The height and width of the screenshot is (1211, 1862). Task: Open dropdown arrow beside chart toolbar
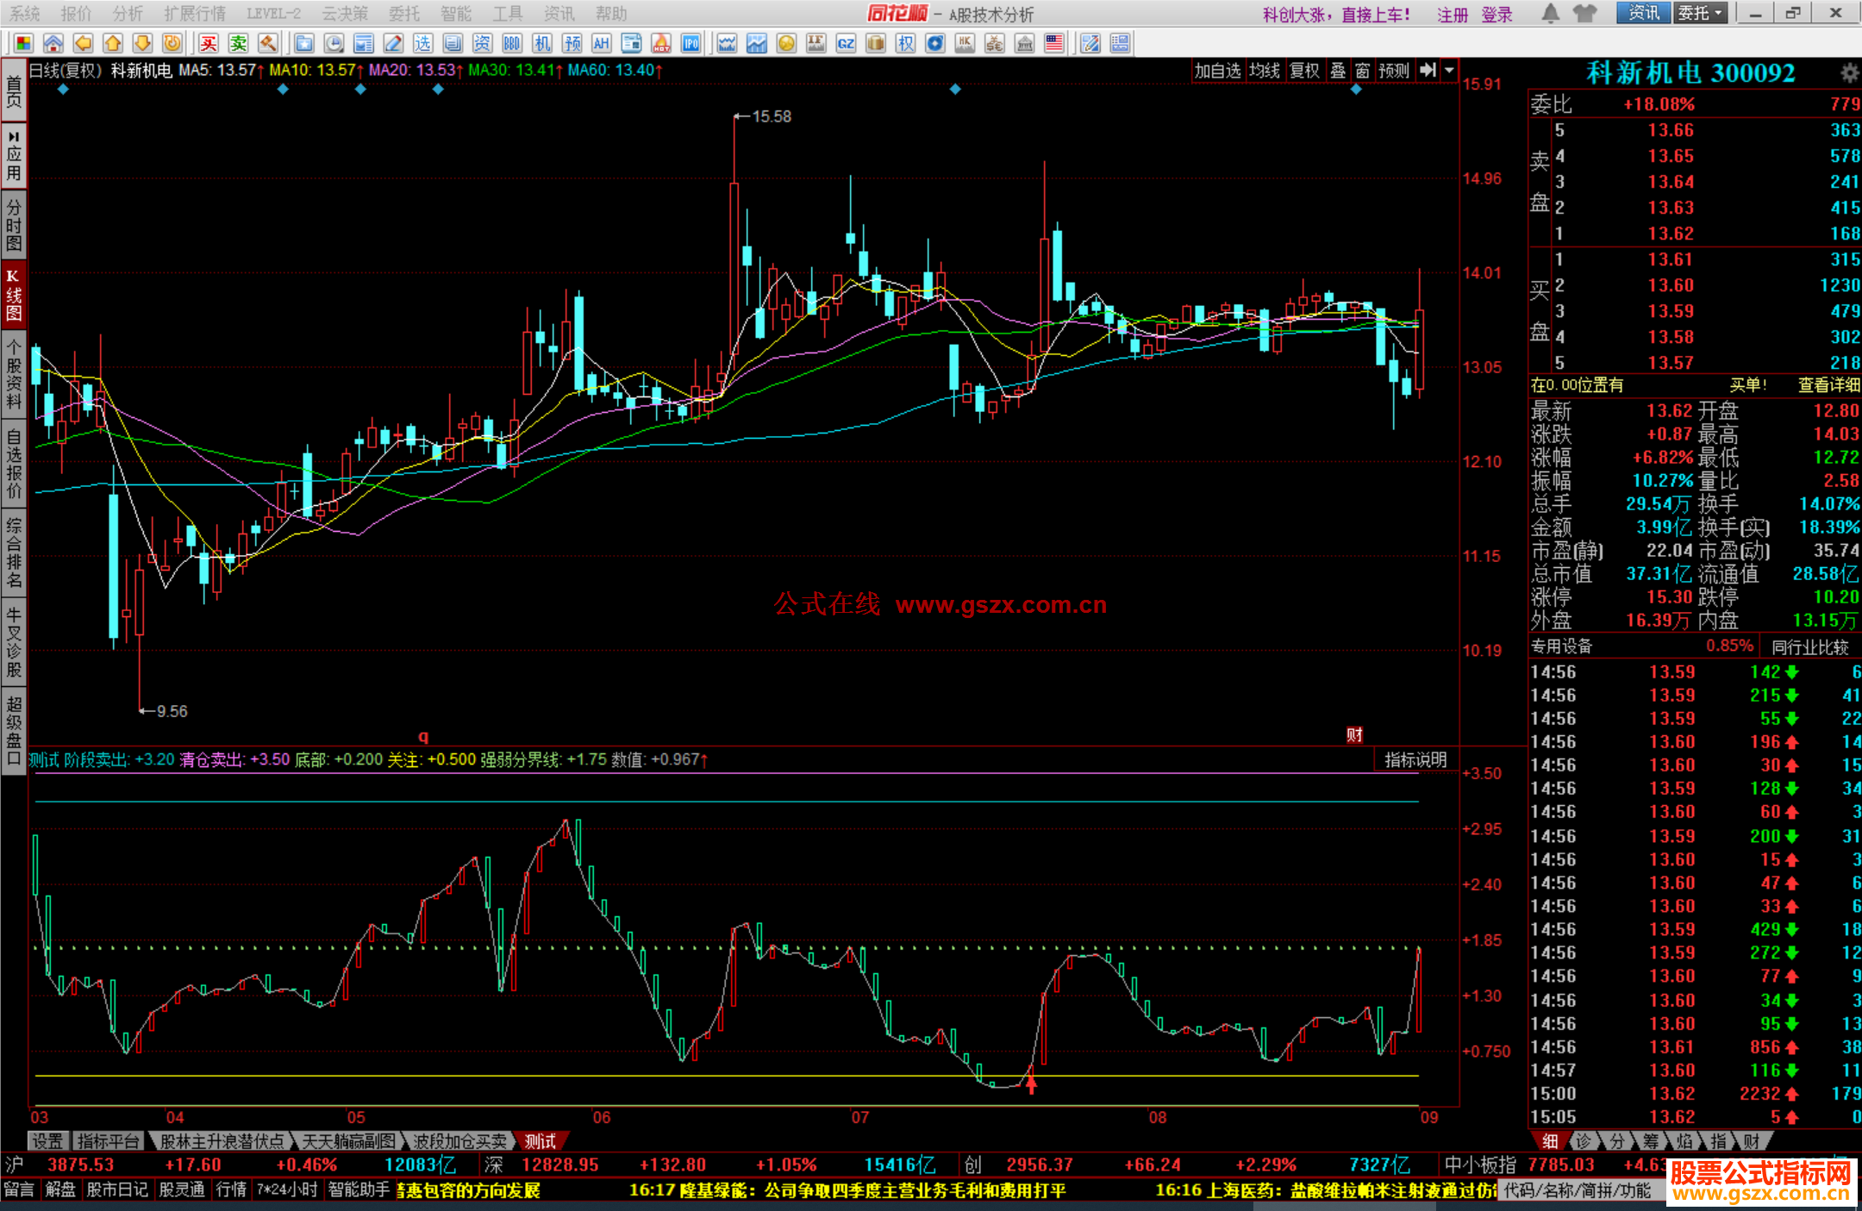pyautogui.click(x=1449, y=71)
